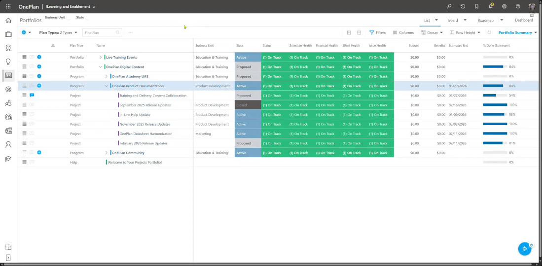
Task: Switch to the Roadmap tab
Action: point(485,20)
